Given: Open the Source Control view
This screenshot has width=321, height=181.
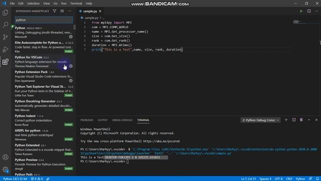Looking at the screenshot, I should [x=6, y=37].
